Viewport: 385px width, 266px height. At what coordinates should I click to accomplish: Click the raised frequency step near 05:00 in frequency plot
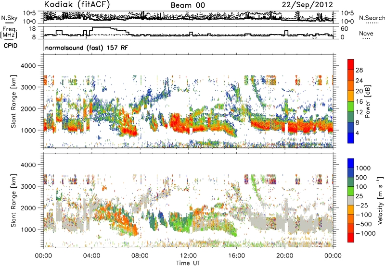[x=101, y=27]
